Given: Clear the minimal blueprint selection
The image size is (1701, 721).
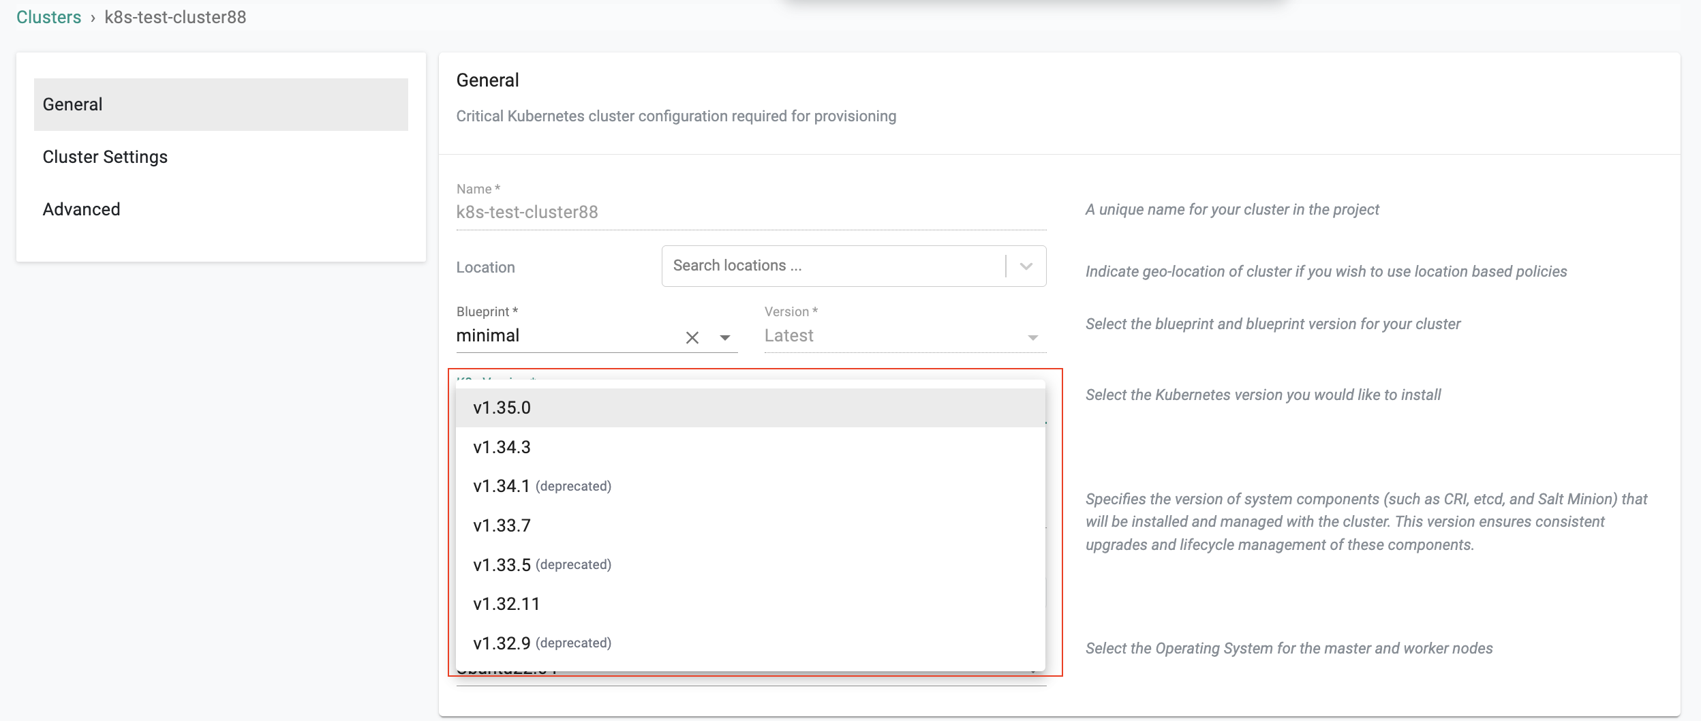Looking at the screenshot, I should click(692, 337).
